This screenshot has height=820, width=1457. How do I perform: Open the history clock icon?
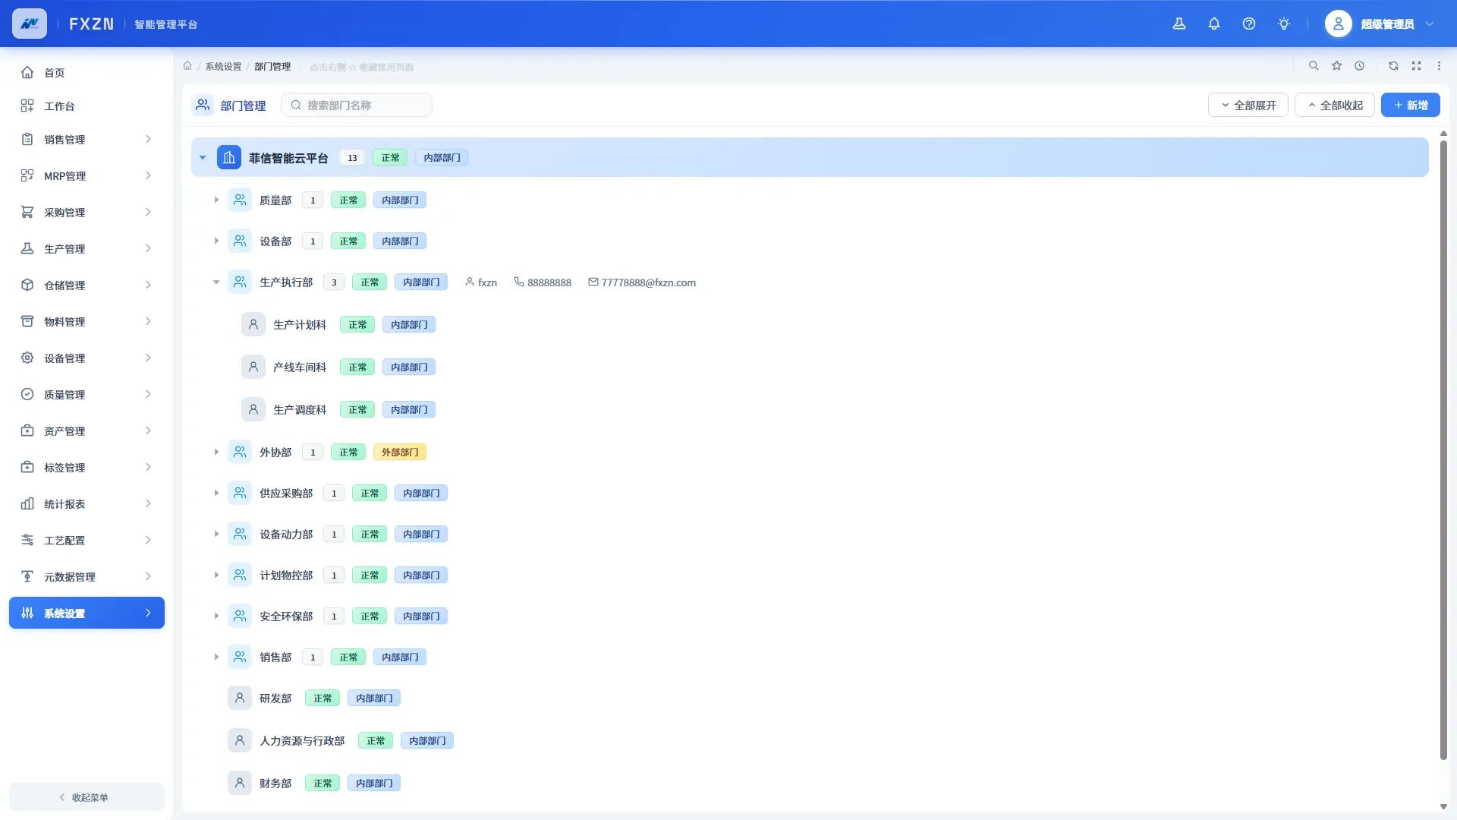[1360, 66]
